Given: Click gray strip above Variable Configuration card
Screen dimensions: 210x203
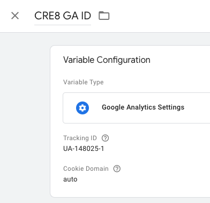Looking at the screenshot, I should 130,39.
